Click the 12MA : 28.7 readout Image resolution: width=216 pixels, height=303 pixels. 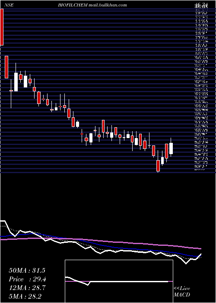27,288
